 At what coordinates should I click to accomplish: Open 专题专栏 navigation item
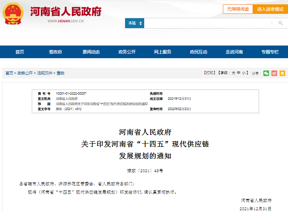(270, 52)
